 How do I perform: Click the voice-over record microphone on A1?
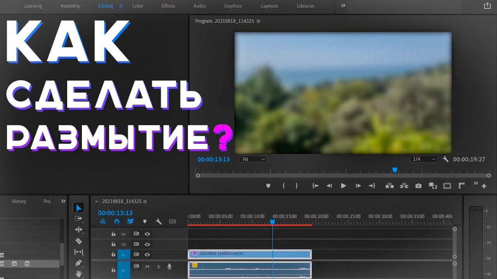169,267
